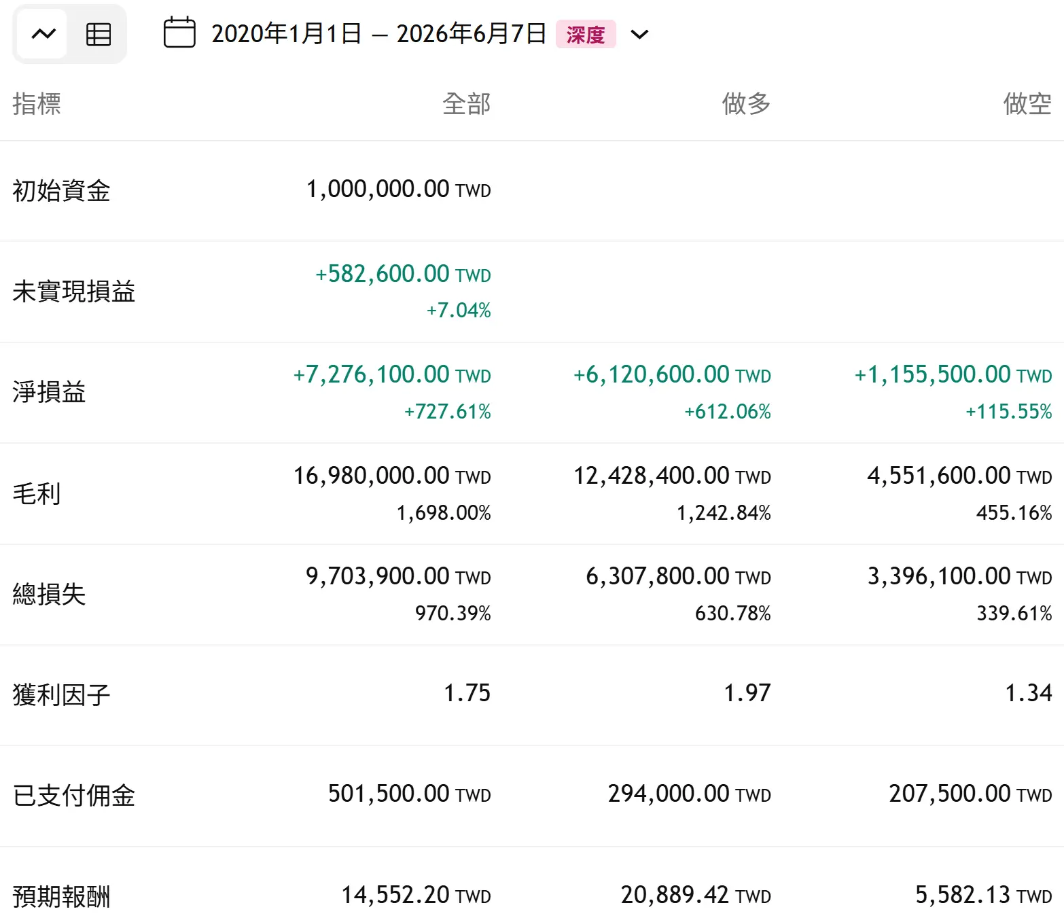Click the 預期報酬 row label
This screenshot has height=920, width=1064.
(x=61, y=896)
